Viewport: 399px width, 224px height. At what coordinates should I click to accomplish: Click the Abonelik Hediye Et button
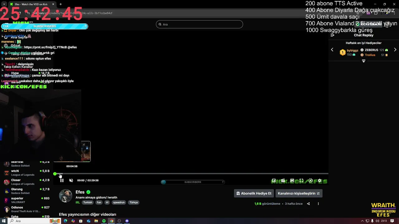coord(254,193)
